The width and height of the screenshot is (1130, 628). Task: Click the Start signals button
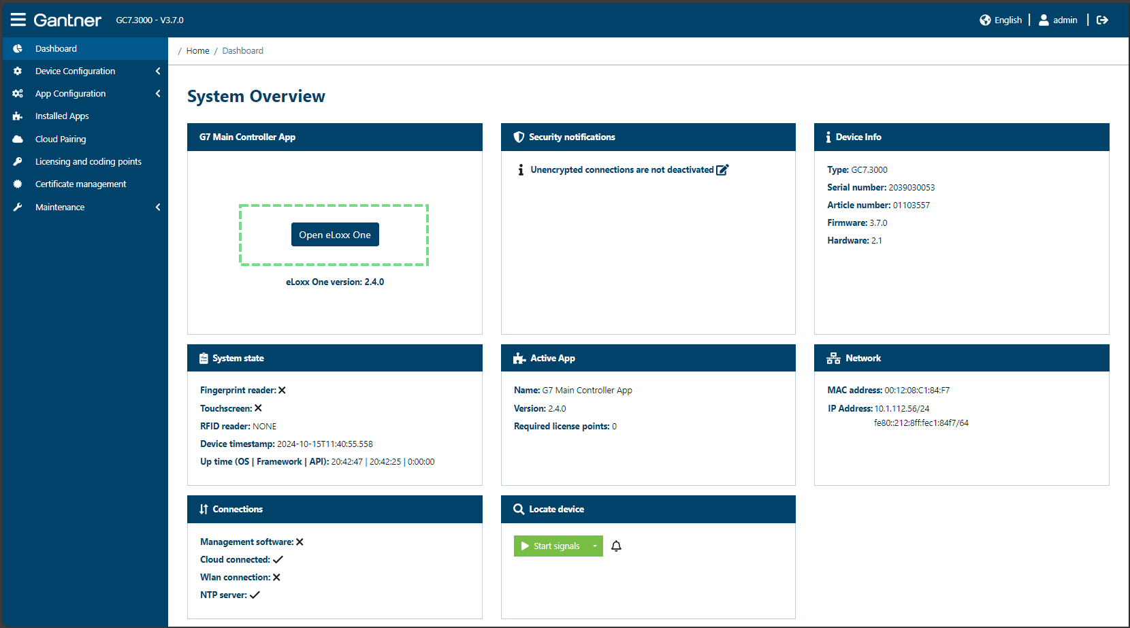[551, 546]
